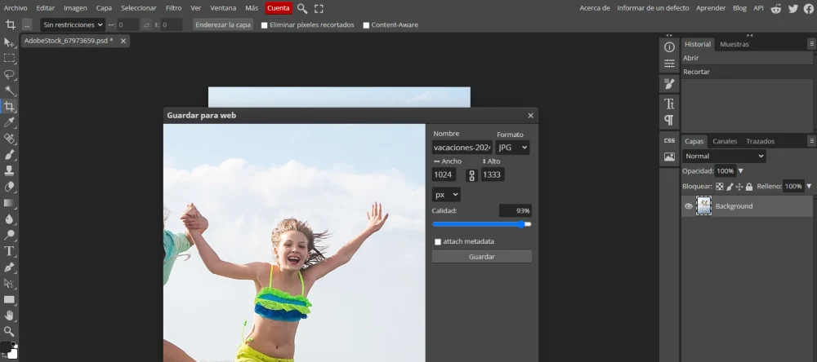Image resolution: width=817 pixels, height=362 pixels.
Task: Open the Aprender link
Action: 711,8
